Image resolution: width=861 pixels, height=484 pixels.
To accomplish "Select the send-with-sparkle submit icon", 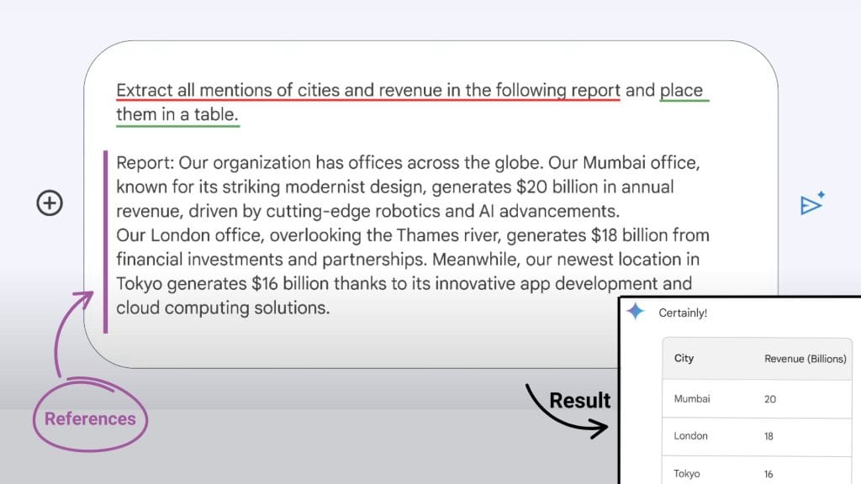I will tap(810, 202).
